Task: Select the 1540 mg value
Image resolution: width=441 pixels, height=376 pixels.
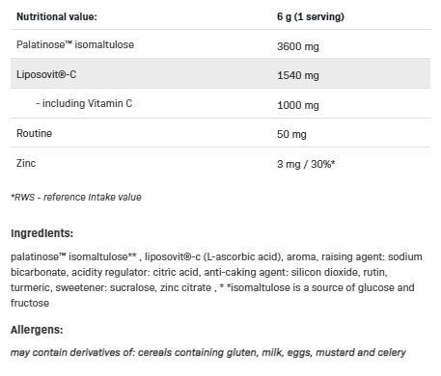Action: click(x=298, y=75)
